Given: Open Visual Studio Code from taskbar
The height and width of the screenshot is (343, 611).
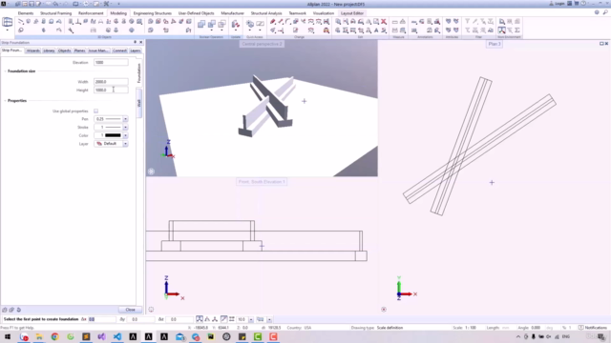Looking at the screenshot, I should 117,336.
